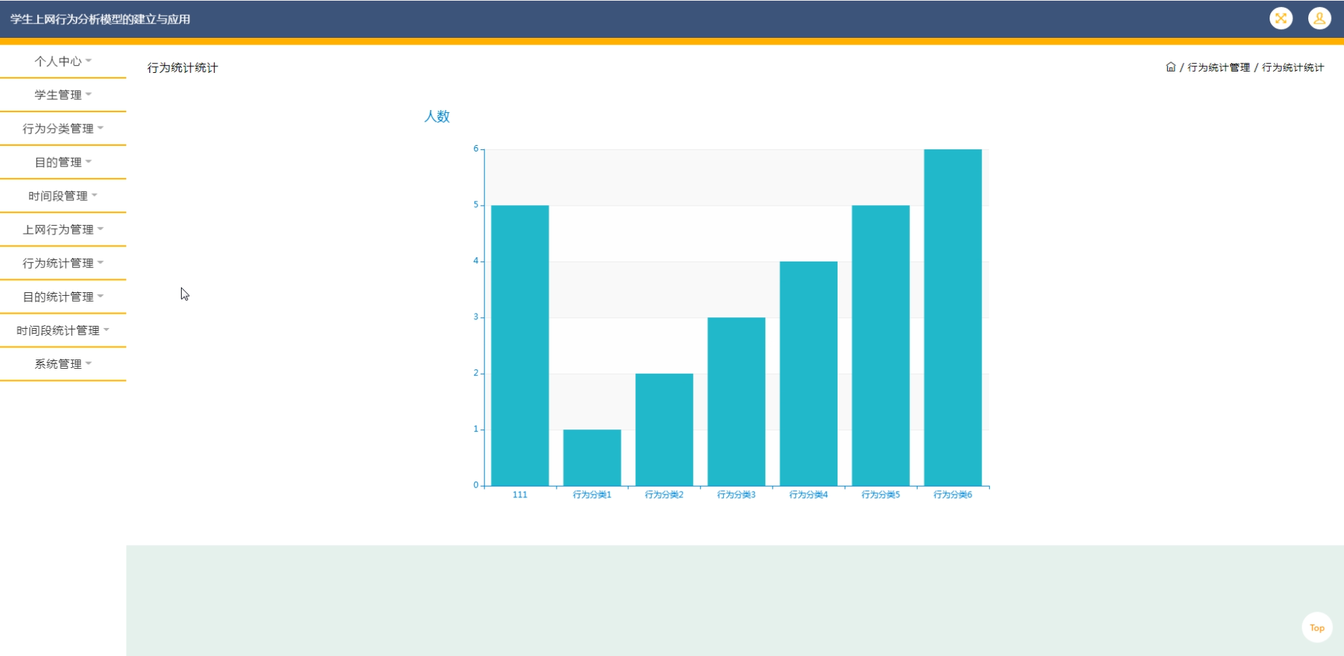
Task: Select the bar for 行为分类5
Action: tap(881, 345)
